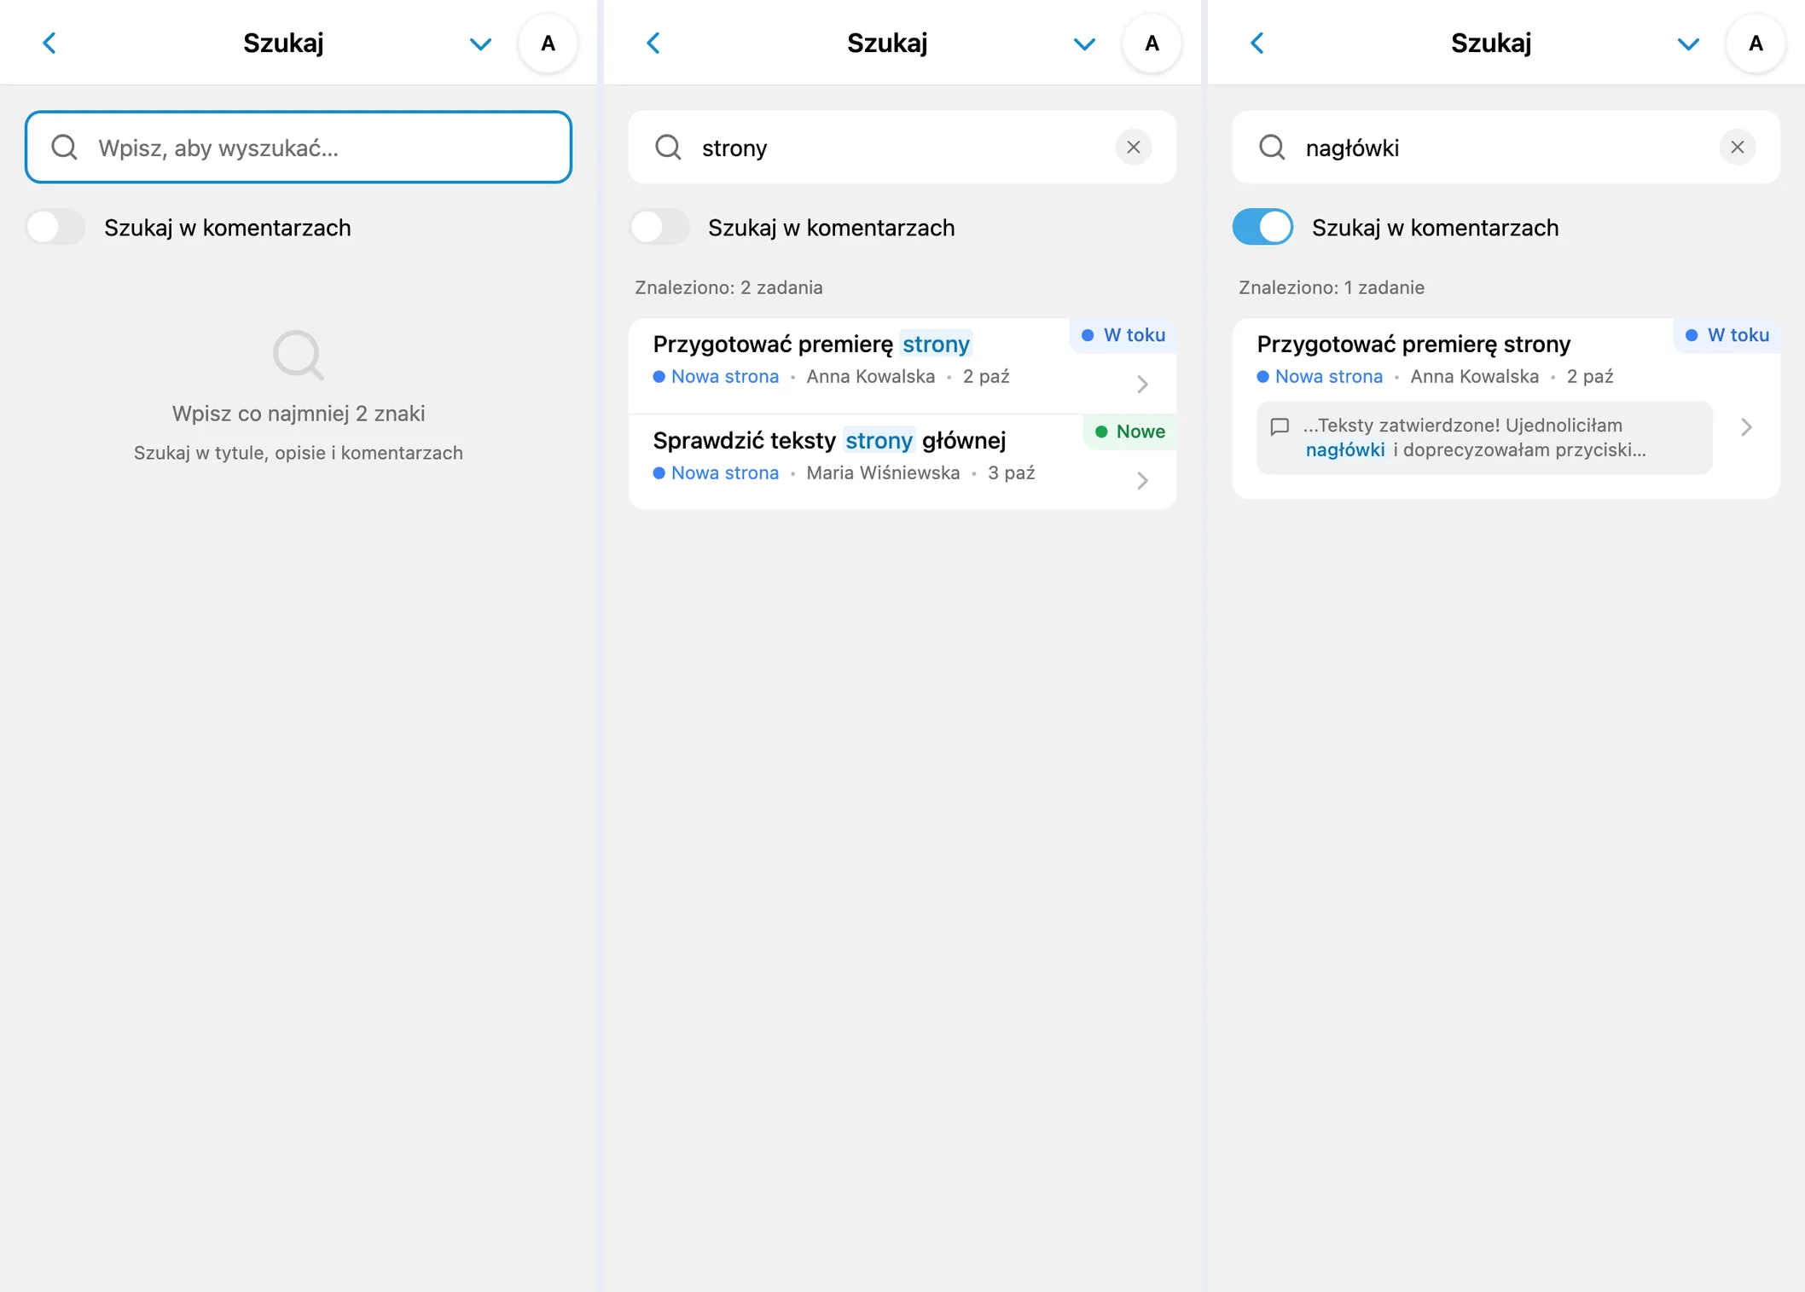Open the comment snippet mentioning 'nagłówki'
This screenshot has width=1805, height=1292.
[x=1484, y=437]
